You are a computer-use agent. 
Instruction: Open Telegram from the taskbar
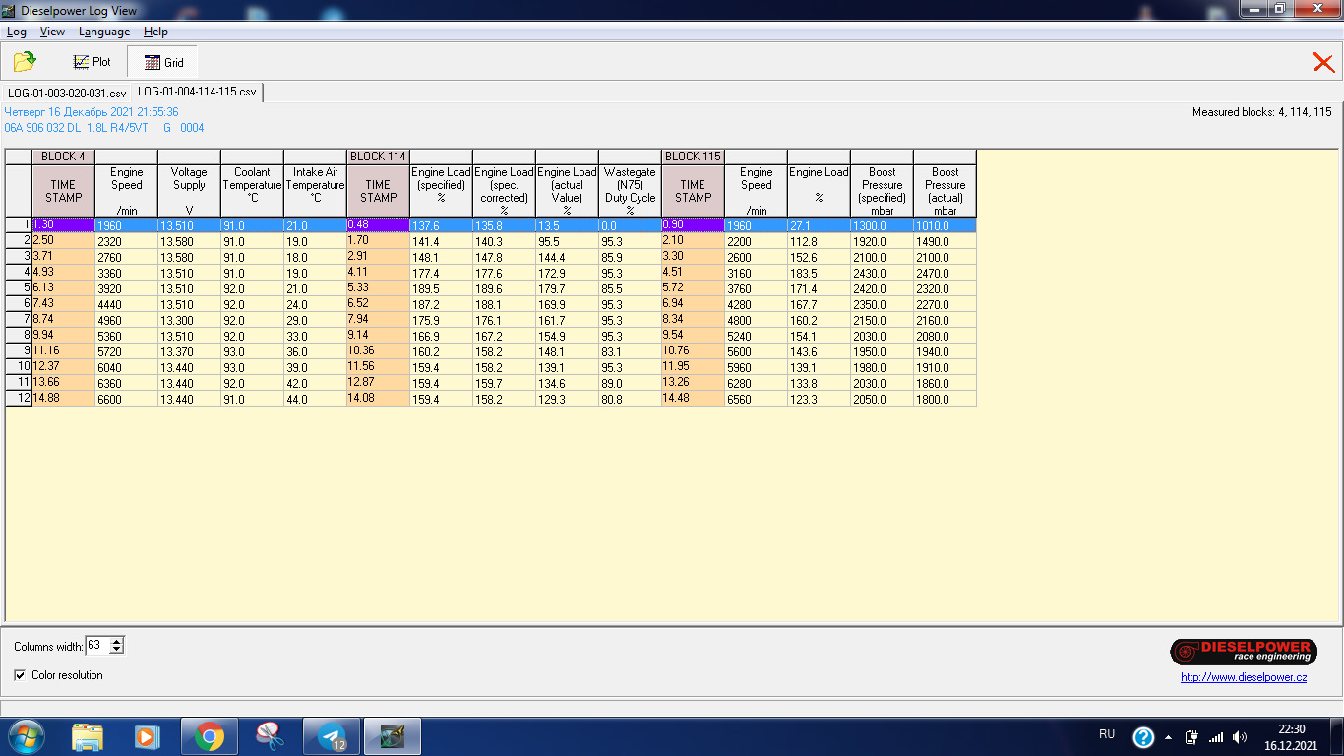tap(331, 736)
